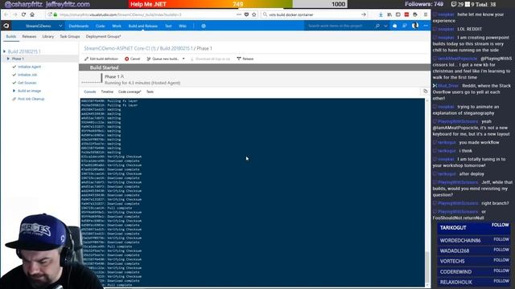Click the VSTS logo icon
The width and height of the screenshot is (515, 289).
6,26
